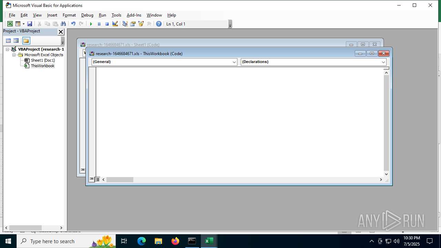Open the Help menu
This screenshot has height=248, width=441.
tap(172, 15)
